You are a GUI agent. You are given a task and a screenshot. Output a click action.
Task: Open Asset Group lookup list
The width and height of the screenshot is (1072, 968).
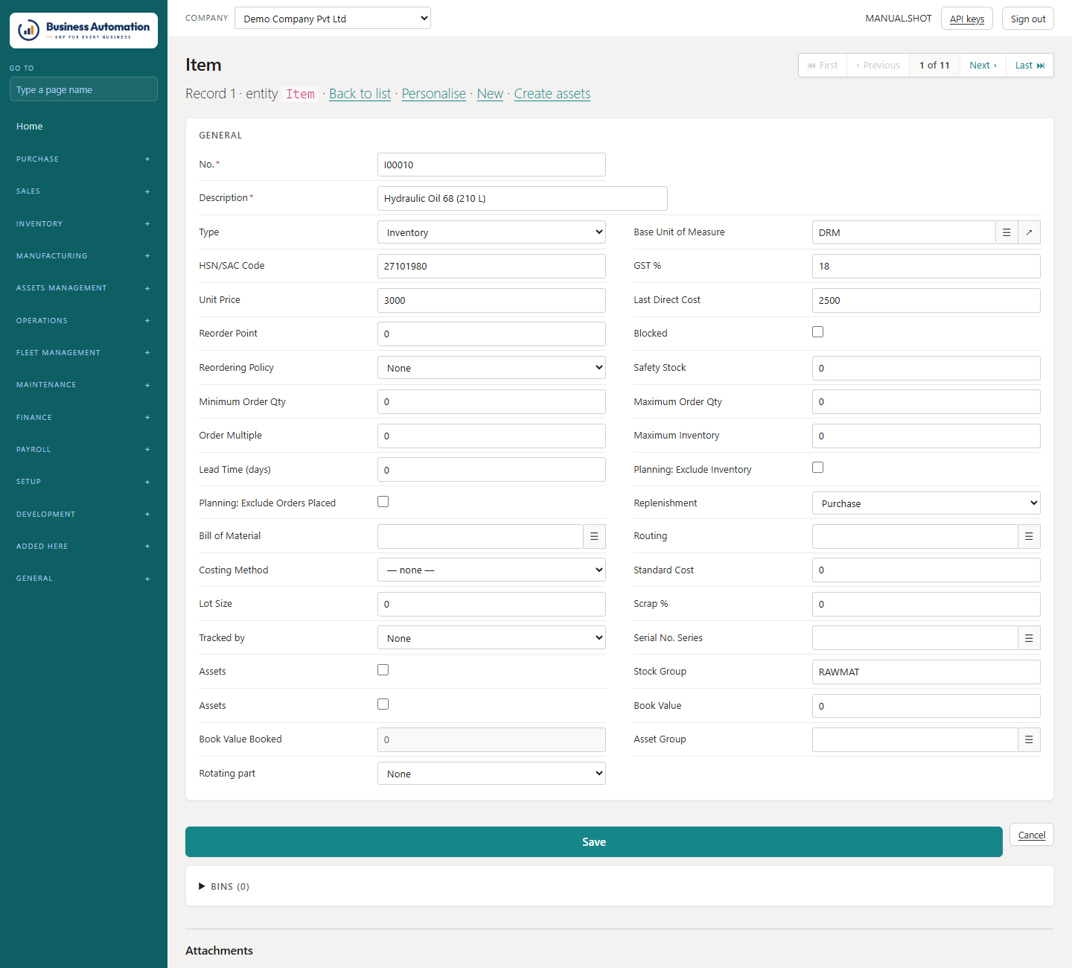click(x=1029, y=739)
